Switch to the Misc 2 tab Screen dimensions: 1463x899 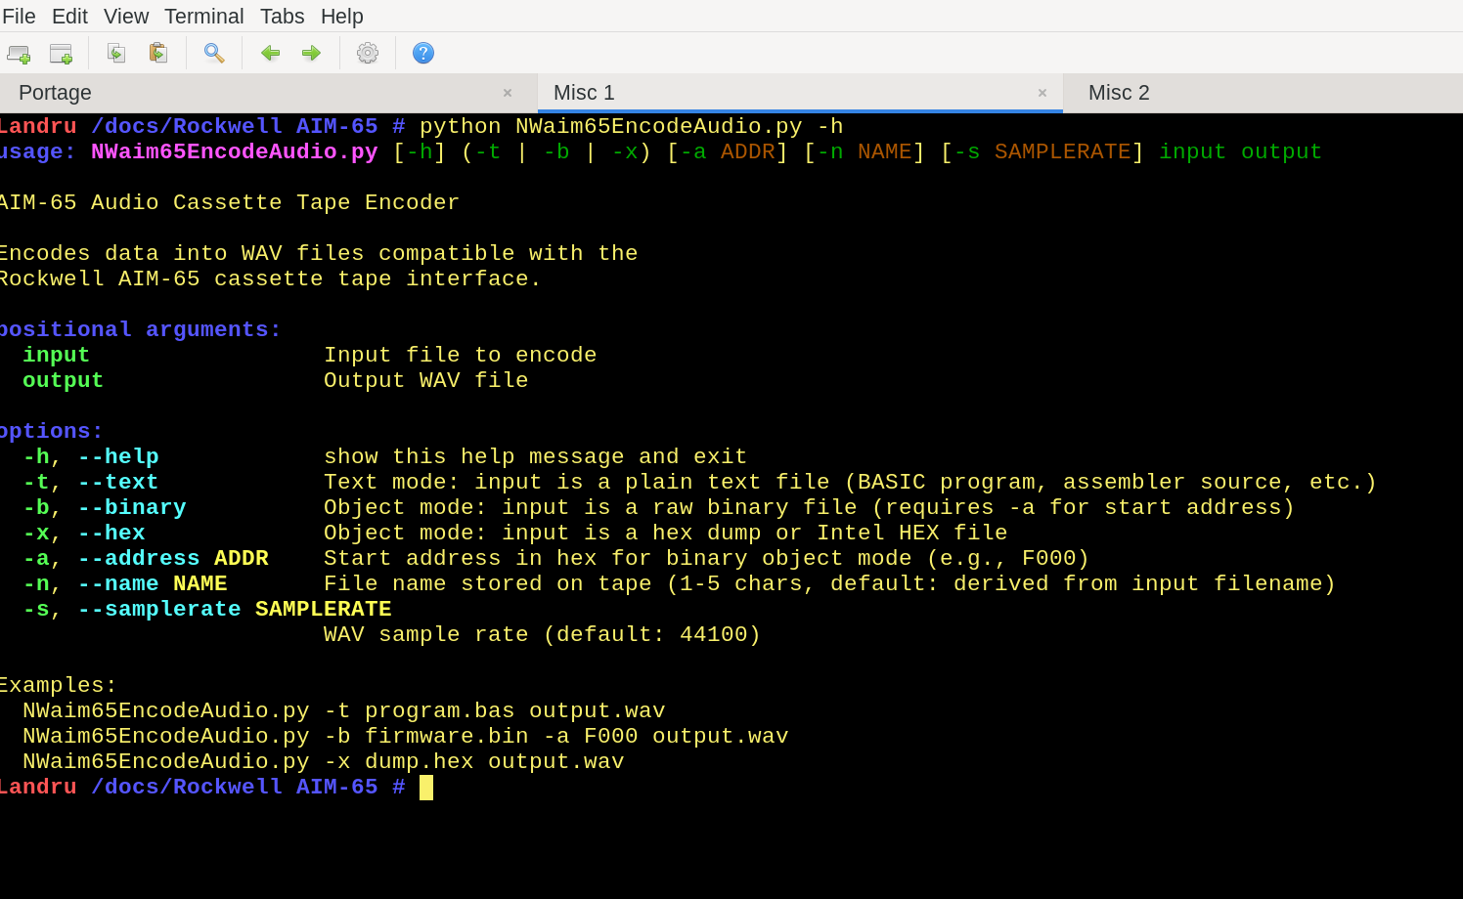point(1119,93)
